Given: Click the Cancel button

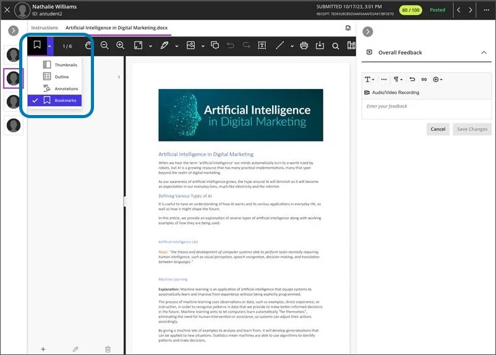Looking at the screenshot, I should tap(438, 129).
